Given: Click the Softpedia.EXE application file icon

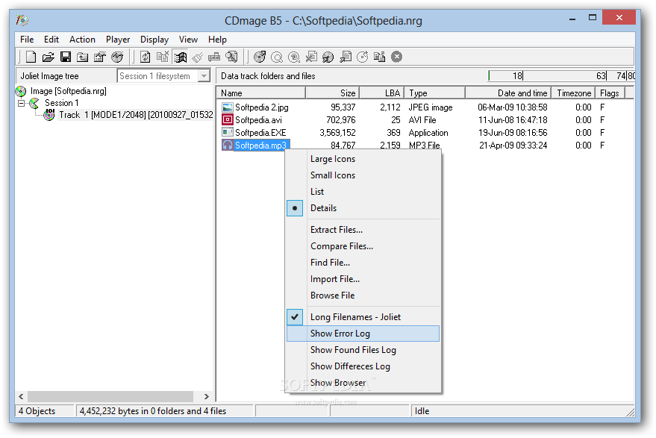Looking at the screenshot, I should pyautogui.click(x=227, y=132).
